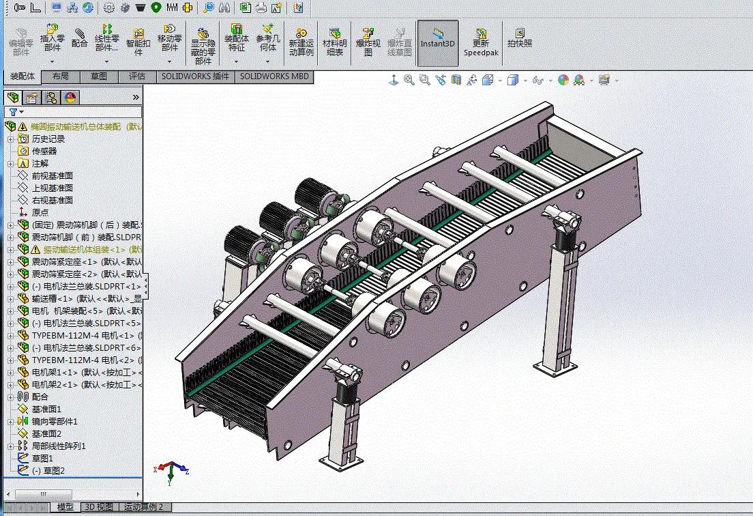The height and width of the screenshot is (516, 753).
Task: Click the Reference Geometry (参考几何体) icon
Action: [268, 29]
